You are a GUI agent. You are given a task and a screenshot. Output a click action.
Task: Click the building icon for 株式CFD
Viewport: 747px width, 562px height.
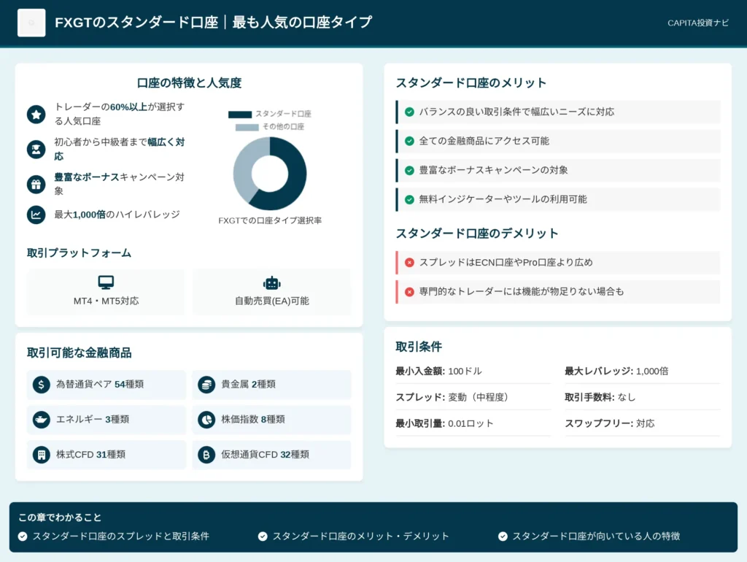tap(42, 455)
